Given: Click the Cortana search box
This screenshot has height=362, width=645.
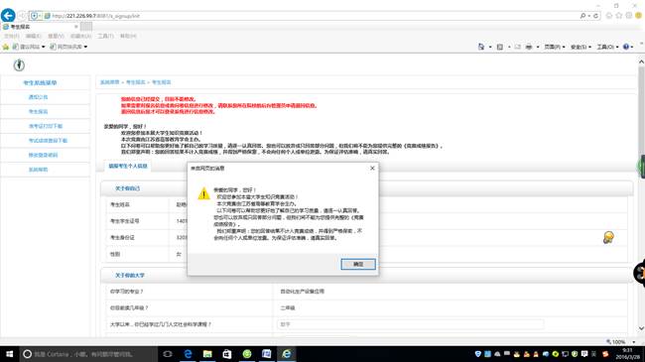Looking at the screenshot, I should click(x=89, y=354).
